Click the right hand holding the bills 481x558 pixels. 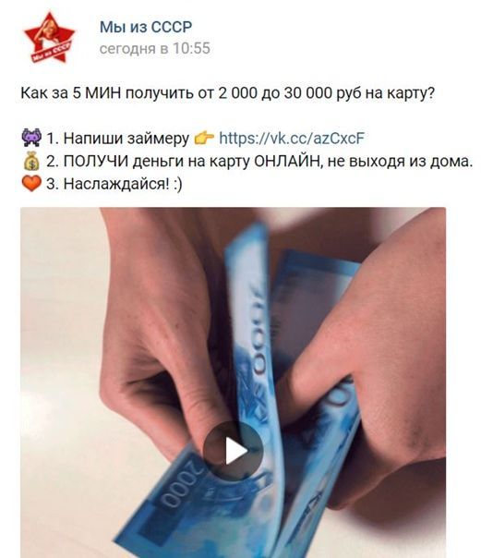(x=373, y=356)
